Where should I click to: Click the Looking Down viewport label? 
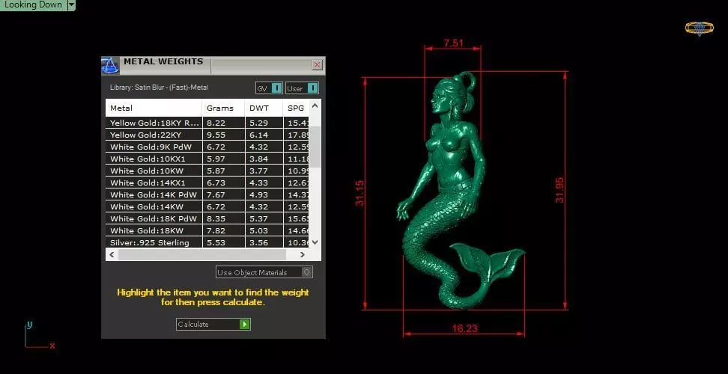point(33,4)
